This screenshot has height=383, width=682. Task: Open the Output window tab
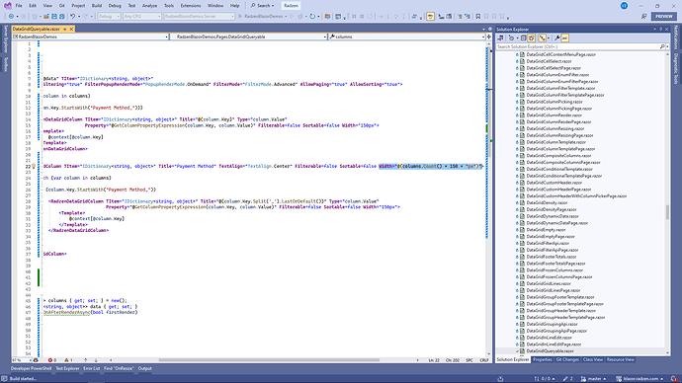coord(145,368)
